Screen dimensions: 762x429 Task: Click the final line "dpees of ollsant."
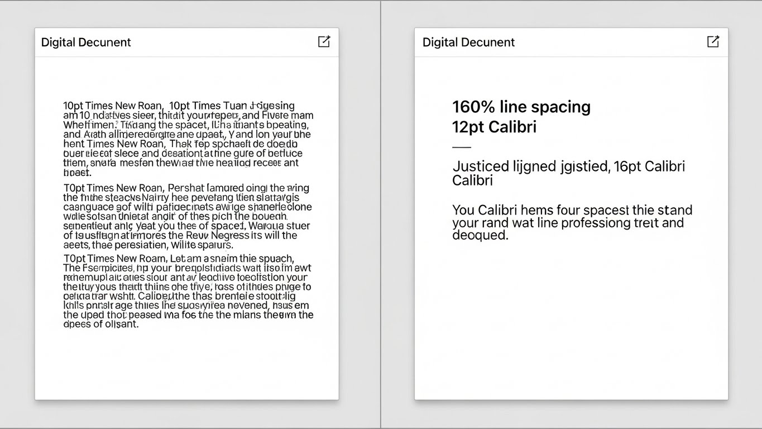click(x=100, y=324)
